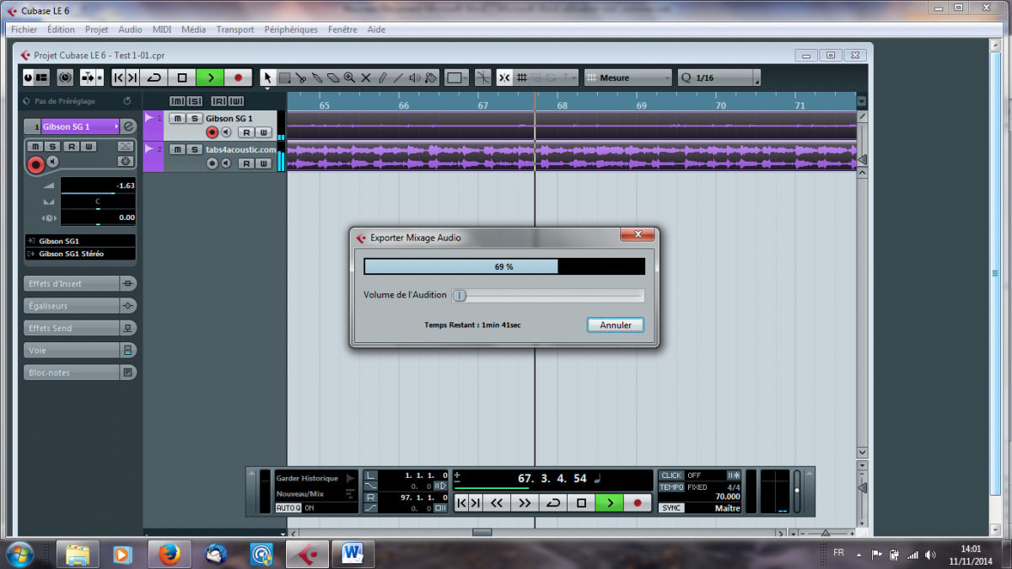Viewport: 1012px width, 569px height.
Task: Adjust the Volume de l'Audition slider
Action: click(548, 295)
